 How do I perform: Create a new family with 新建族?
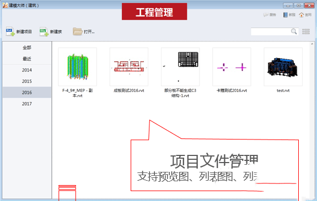click(x=51, y=31)
